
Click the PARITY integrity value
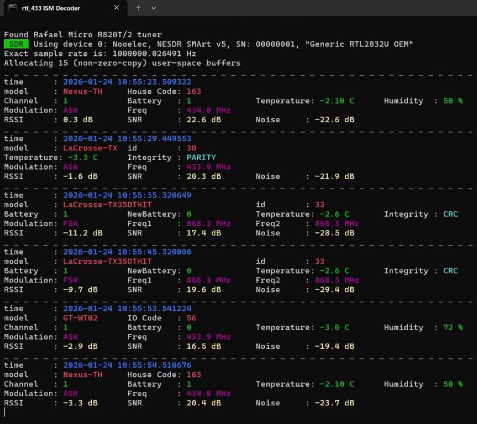click(201, 157)
